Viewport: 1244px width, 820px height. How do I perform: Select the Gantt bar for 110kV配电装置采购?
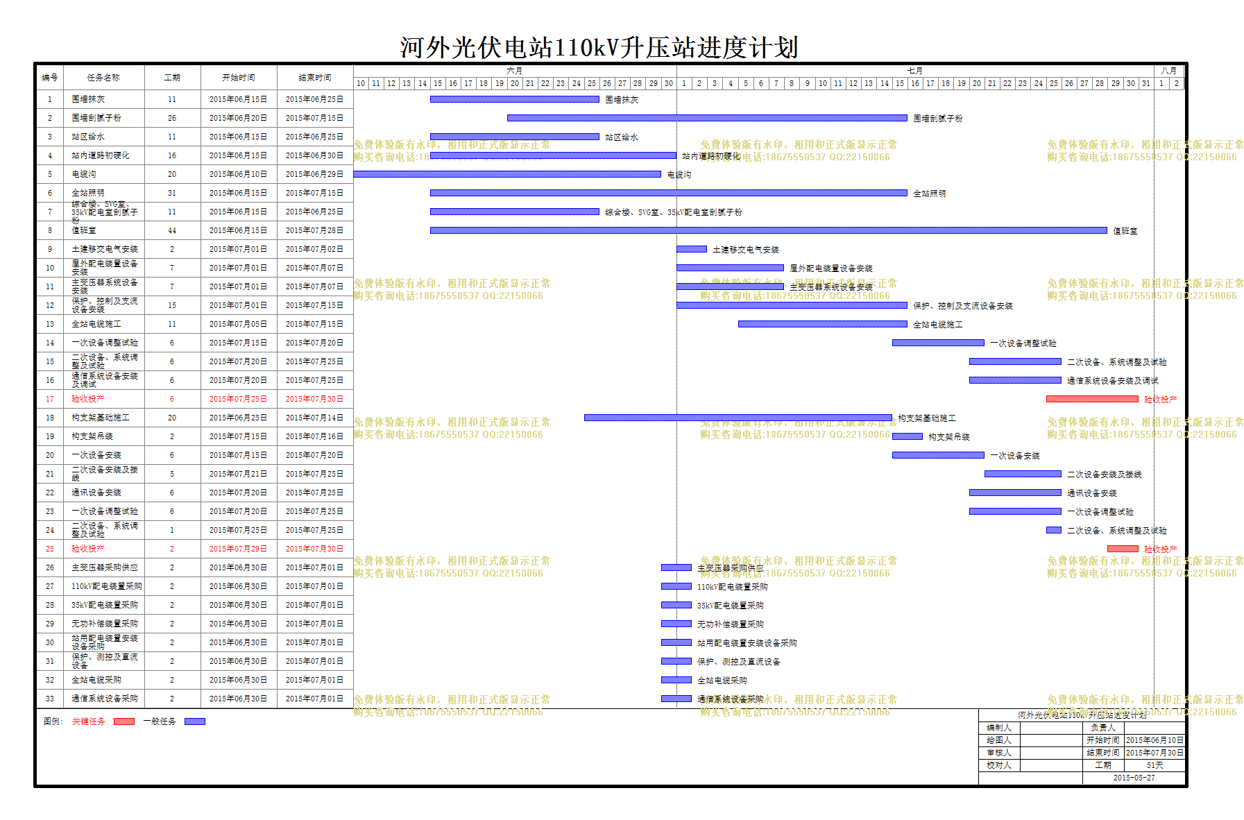point(676,586)
